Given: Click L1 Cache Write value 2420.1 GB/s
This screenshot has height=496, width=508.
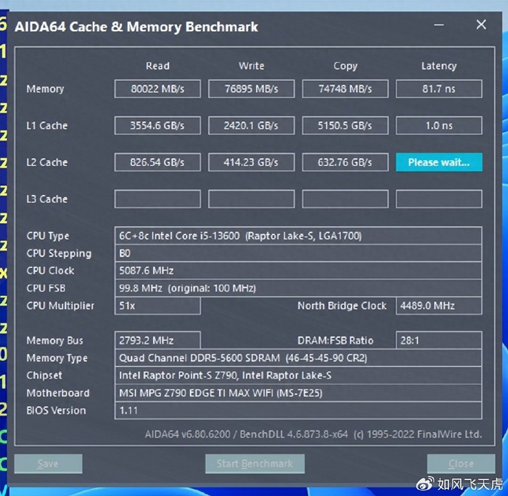Looking at the screenshot, I should coord(251,125).
